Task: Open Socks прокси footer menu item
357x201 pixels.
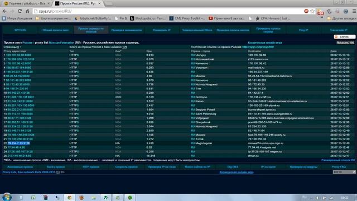Action: point(56,167)
